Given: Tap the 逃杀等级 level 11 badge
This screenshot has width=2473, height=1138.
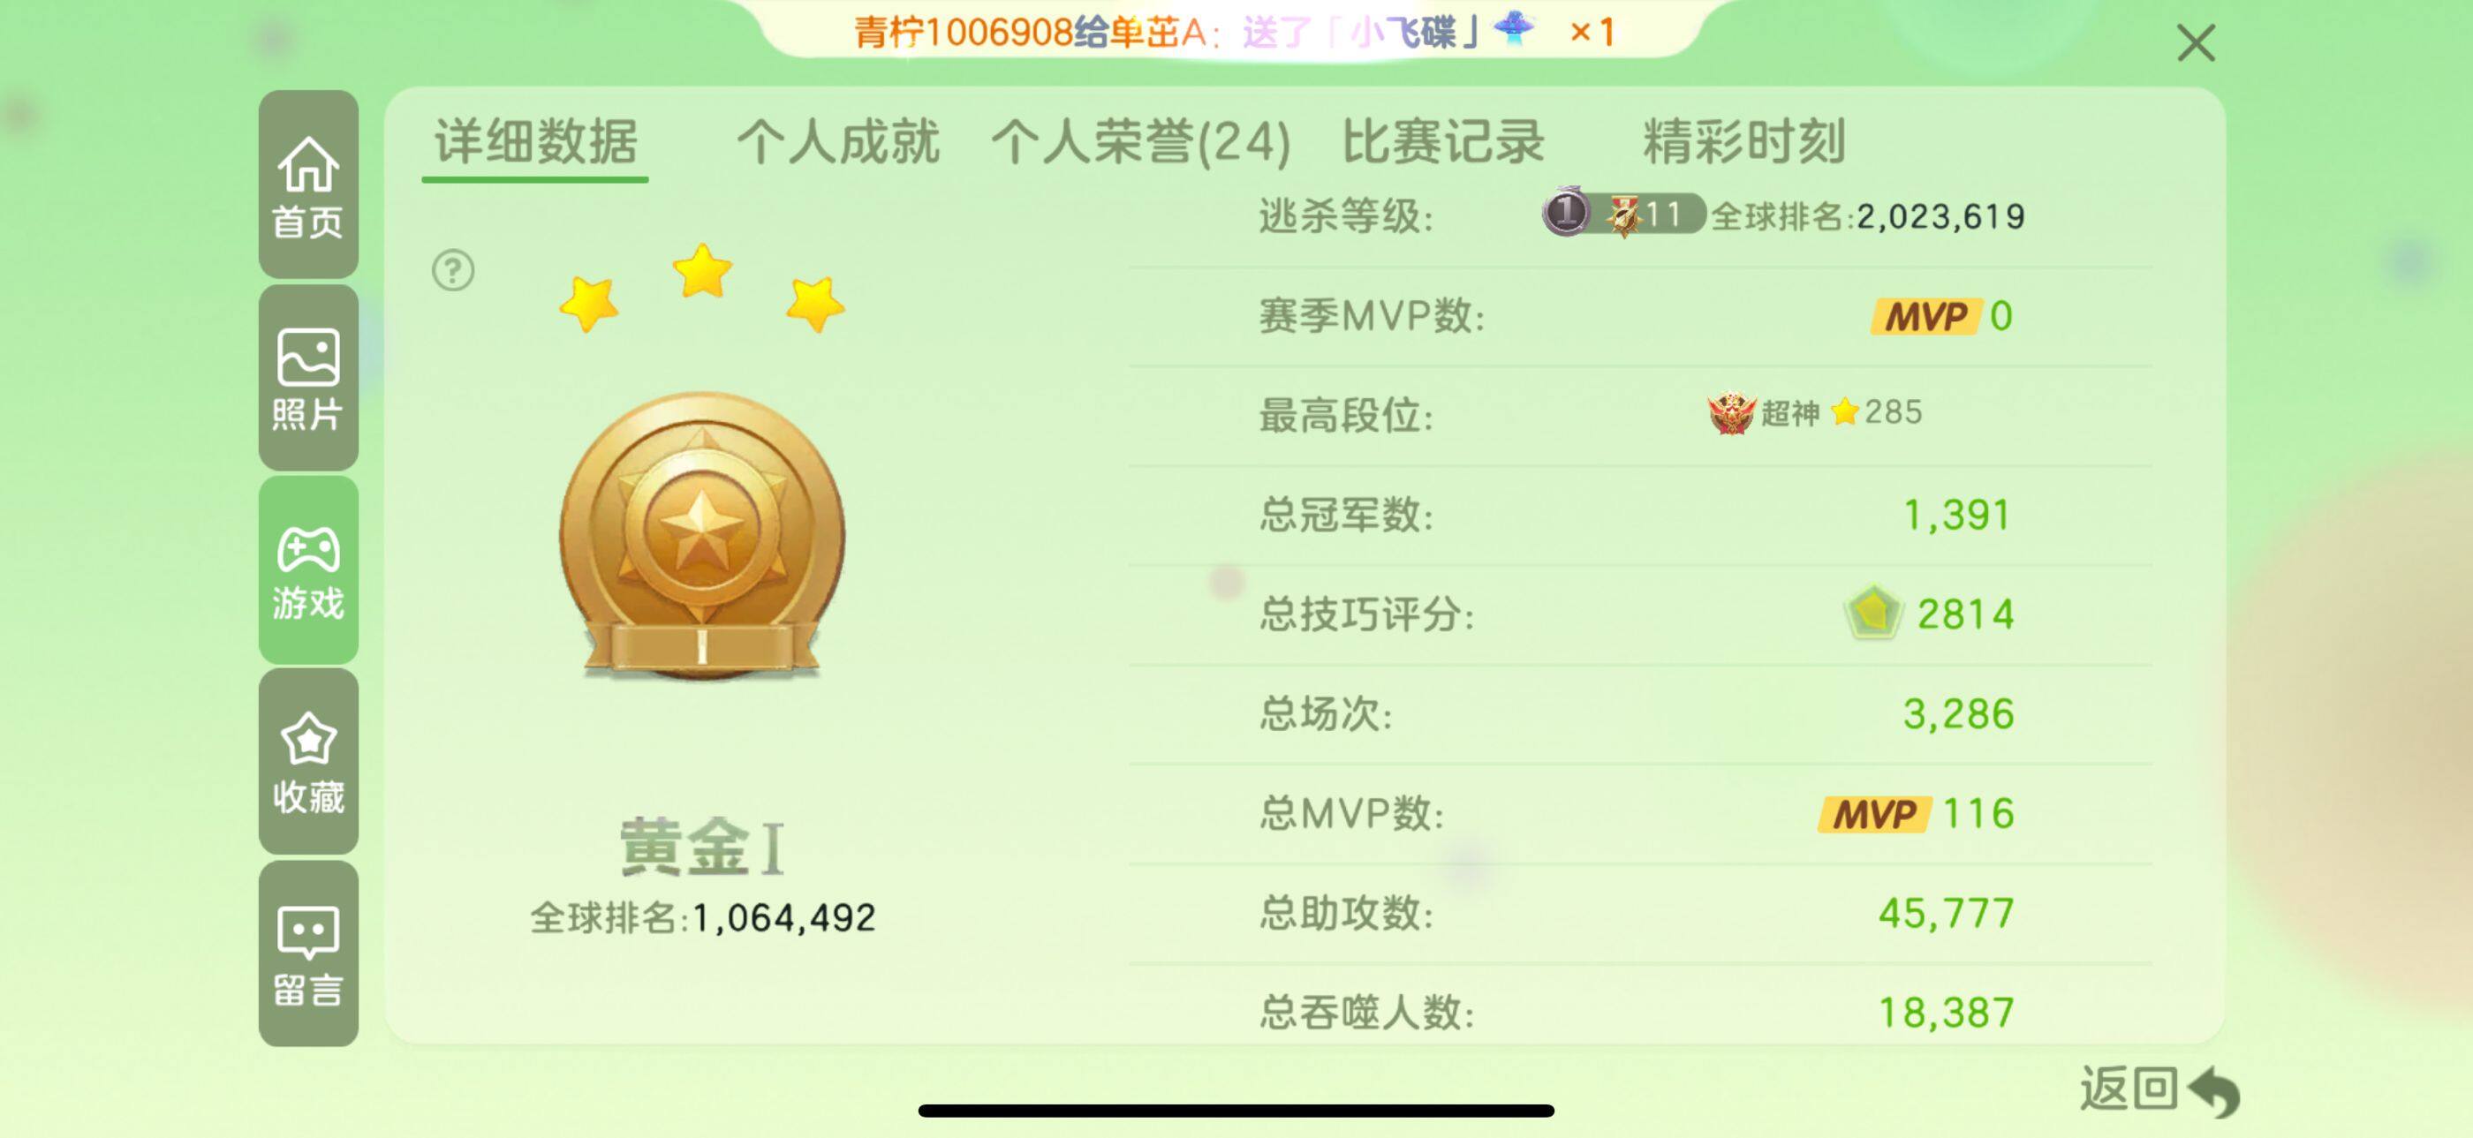Looking at the screenshot, I should pyautogui.click(x=1624, y=213).
